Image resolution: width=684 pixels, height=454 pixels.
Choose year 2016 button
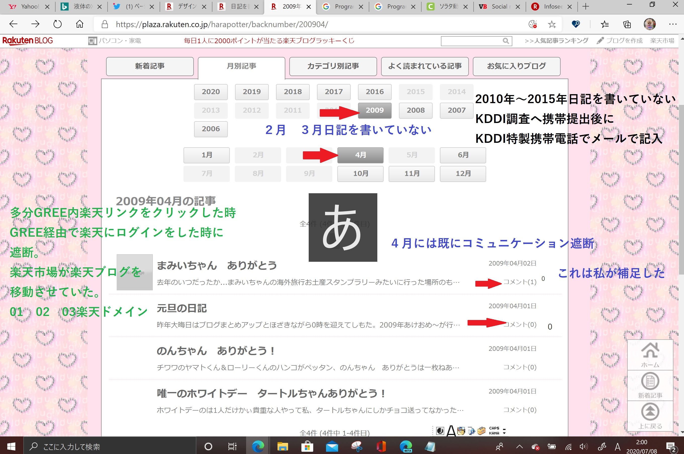point(375,92)
